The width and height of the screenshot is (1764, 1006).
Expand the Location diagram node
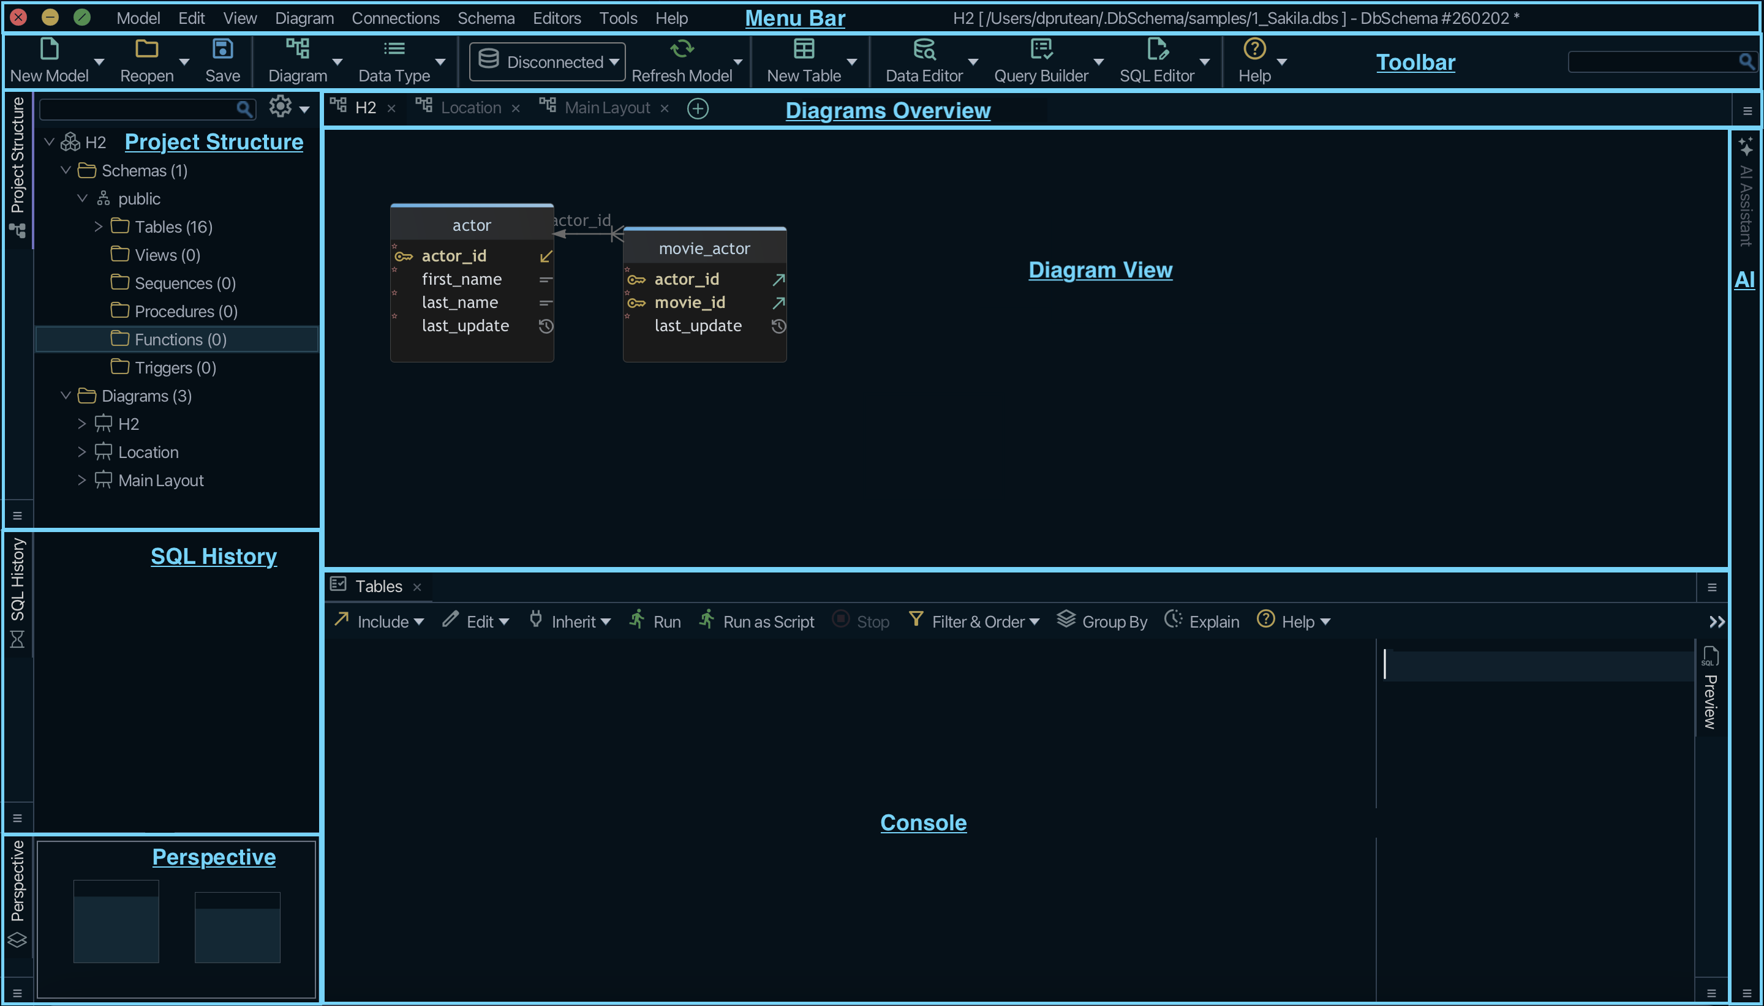(81, 452)
